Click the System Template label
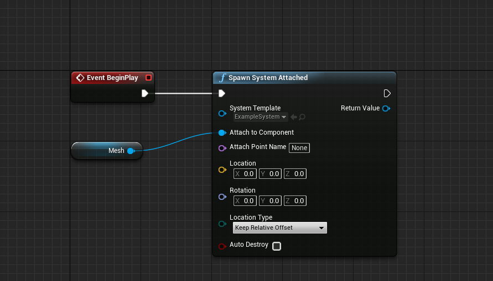The image size is (493, 281). 255,108
